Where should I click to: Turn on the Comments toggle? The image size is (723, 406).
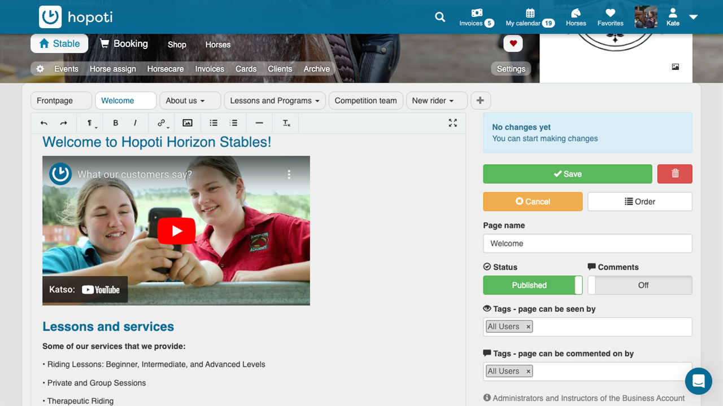[639, 285]
